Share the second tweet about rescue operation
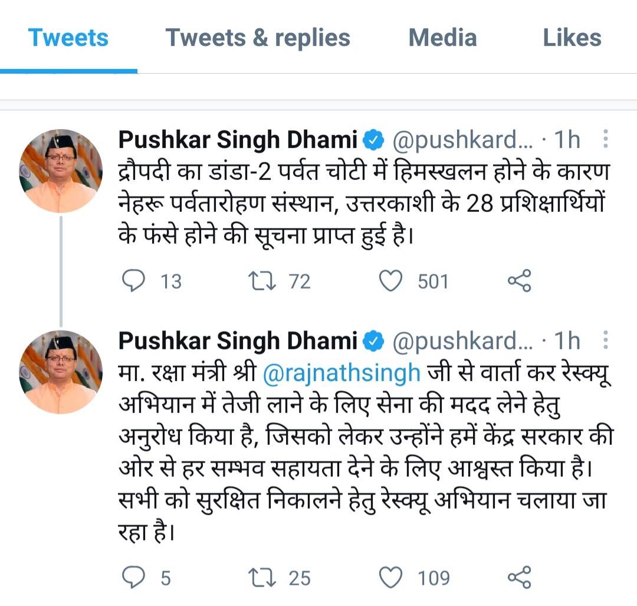Image resolution: width=637 pixels, height=606 pixels. coord(519,577)
